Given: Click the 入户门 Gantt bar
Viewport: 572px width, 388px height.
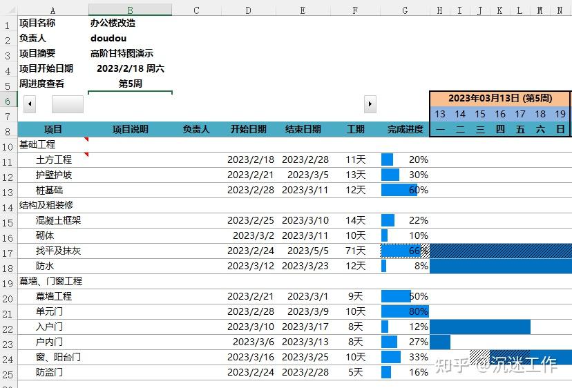Looking at the screenshot, I should tap(480, 327).
